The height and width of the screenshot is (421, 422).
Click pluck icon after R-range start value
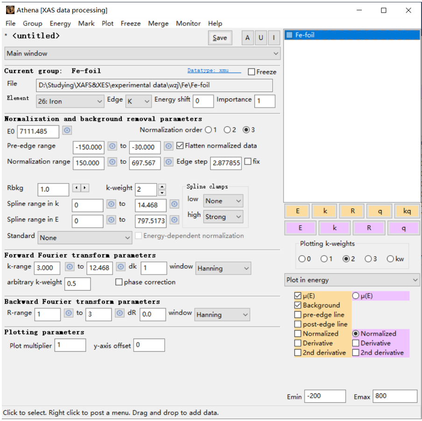pyautogui.click(x=69, y=313)
